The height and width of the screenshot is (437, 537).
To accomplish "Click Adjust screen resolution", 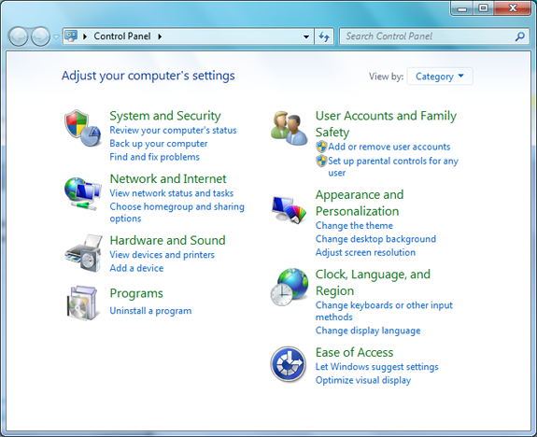I will click(365, 252).
